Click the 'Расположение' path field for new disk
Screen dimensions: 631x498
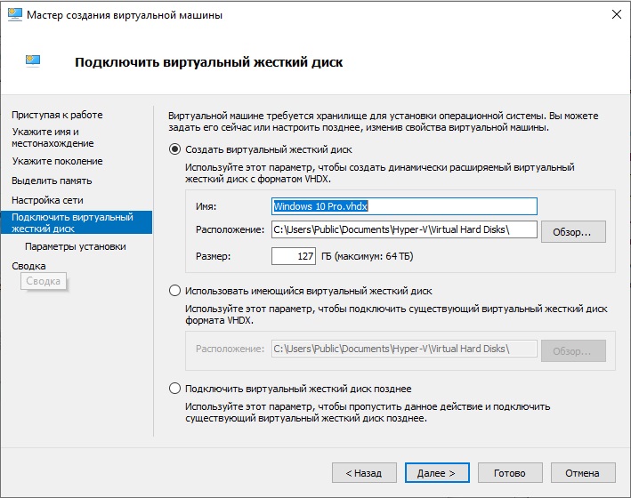tap(404, 231)
